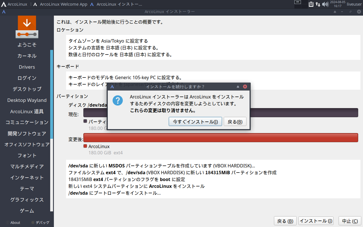Image resolution: width=363 pixels, height=227 pixels.
Task: Select the ログイン step in the sidebar
Action: [x=27, y=78]
